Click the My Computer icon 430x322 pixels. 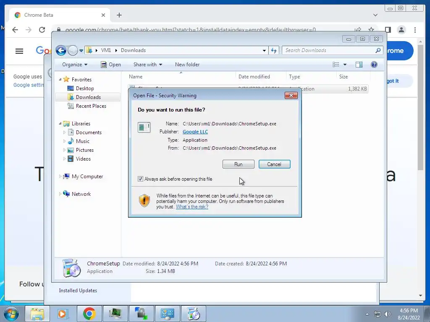[x=66, y=177]
